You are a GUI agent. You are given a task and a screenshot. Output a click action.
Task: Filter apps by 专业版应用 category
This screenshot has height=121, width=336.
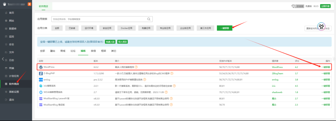[x=165, y=28]
